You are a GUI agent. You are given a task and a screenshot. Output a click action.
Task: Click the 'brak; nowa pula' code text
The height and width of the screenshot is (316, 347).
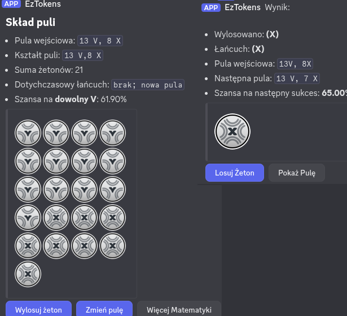point(148,85)
